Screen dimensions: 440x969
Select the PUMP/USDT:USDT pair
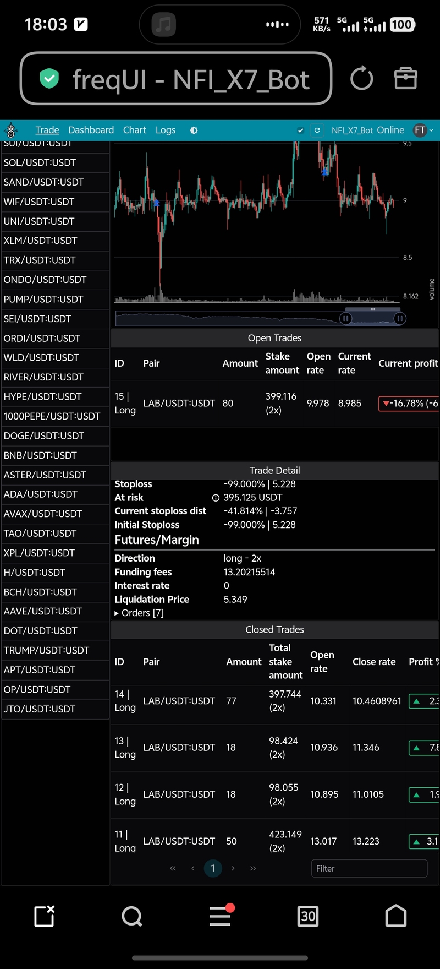55,300
